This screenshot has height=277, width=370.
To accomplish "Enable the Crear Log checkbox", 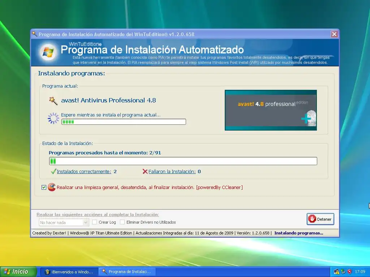I will click(x=94, y=222).
